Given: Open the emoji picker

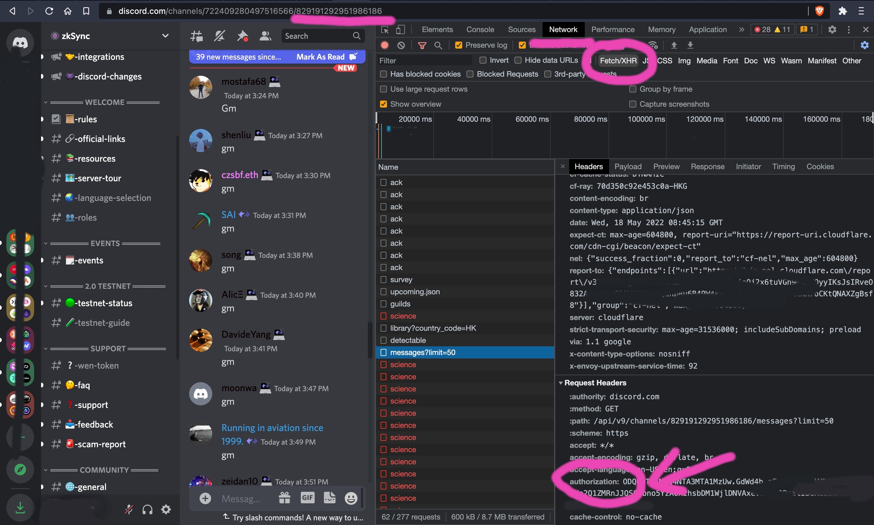Looking at the screenshot, I should coord(351,498).
